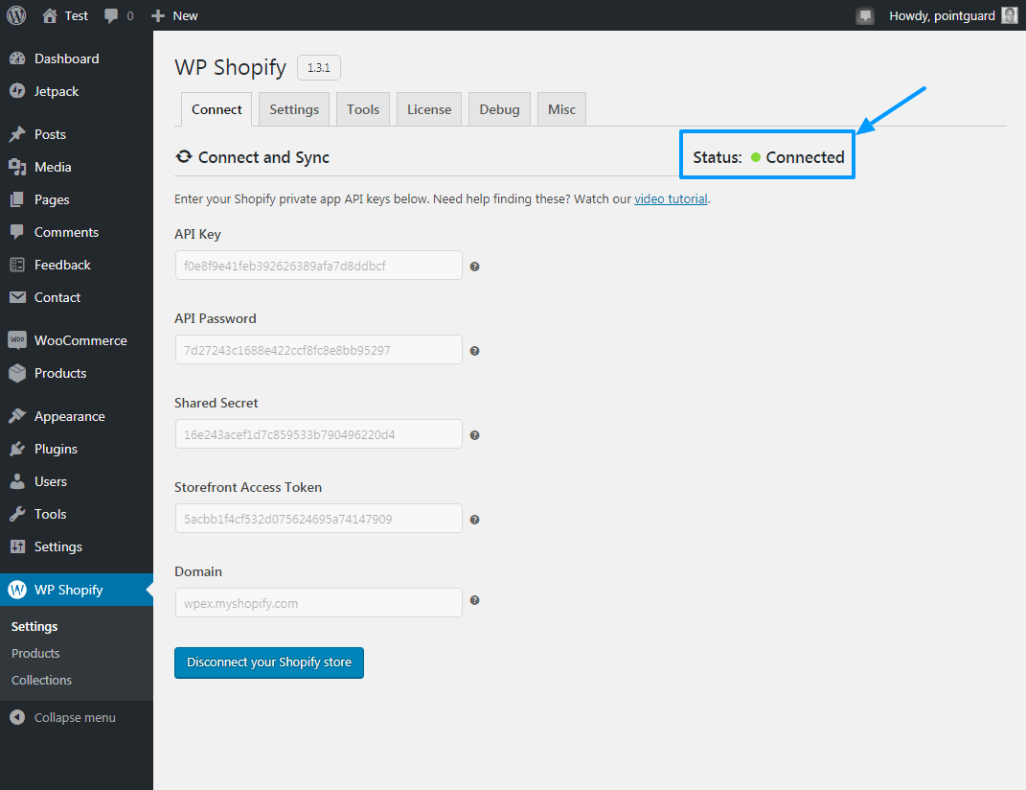Image resolution: width=1026 pixels, height=790 pixels.
Task: Go to WooCommerce in the sidebar
Action: coord(80,340)
